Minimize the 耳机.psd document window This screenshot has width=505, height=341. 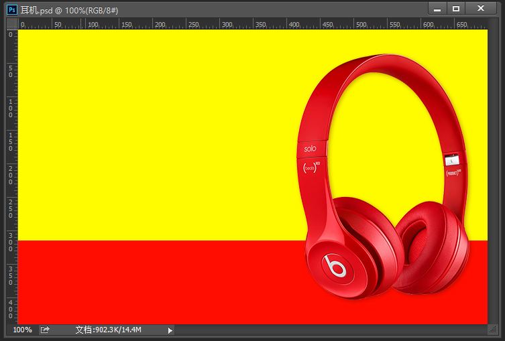click(437, 9)
